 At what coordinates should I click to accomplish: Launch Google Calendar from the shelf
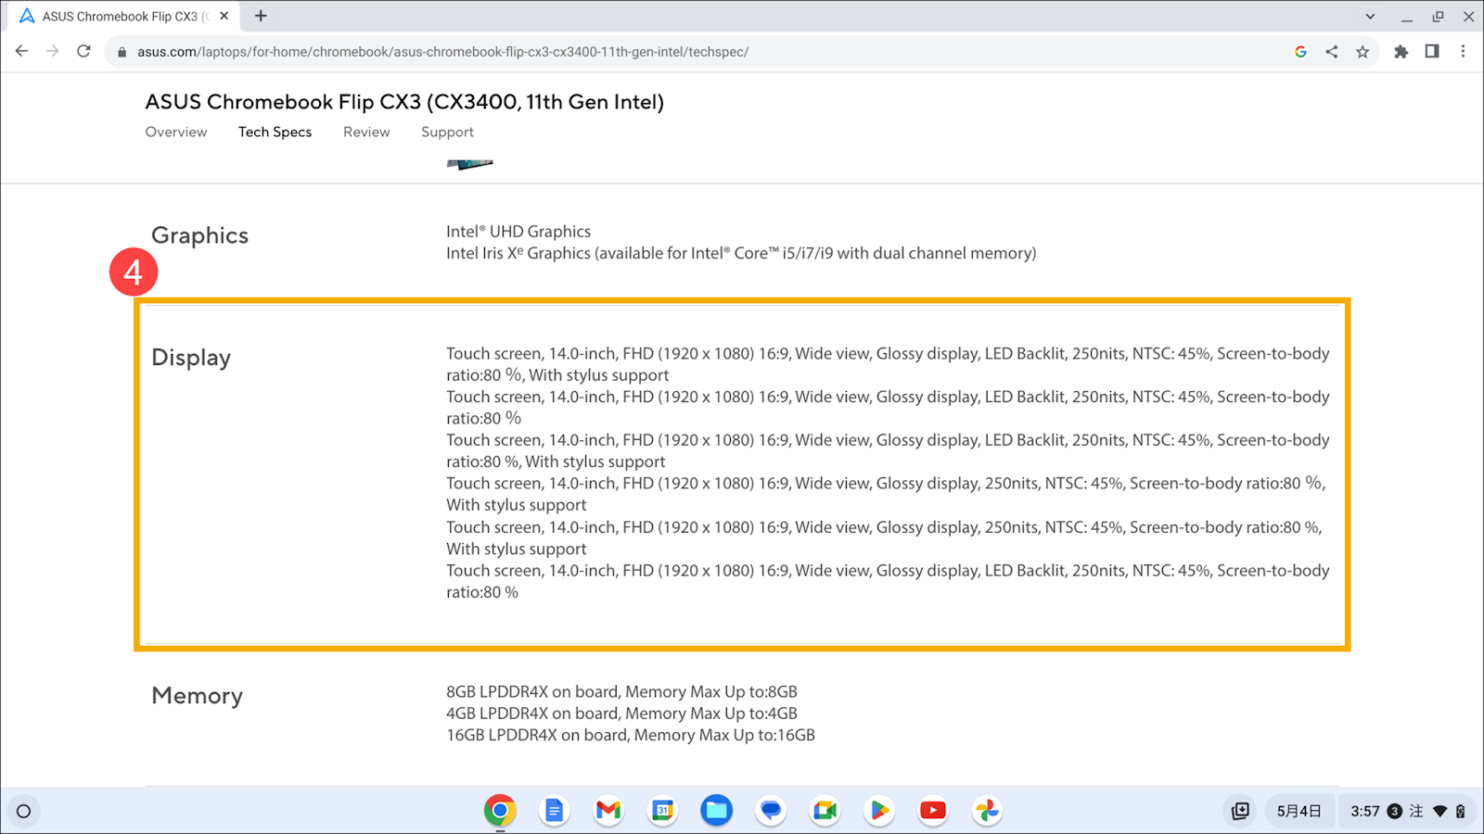(662, 811)
